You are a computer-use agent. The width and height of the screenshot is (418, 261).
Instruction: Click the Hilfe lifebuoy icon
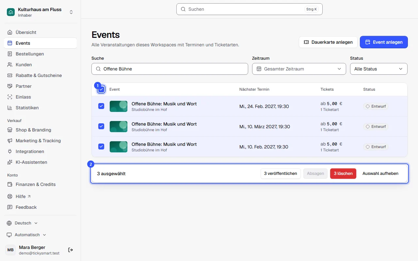pyautogui.click(x=10, y=196)
